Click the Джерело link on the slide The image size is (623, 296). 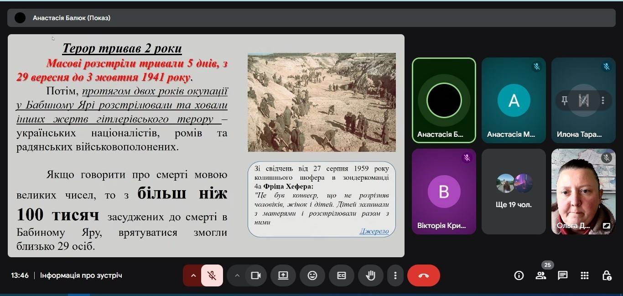[374, 231]
